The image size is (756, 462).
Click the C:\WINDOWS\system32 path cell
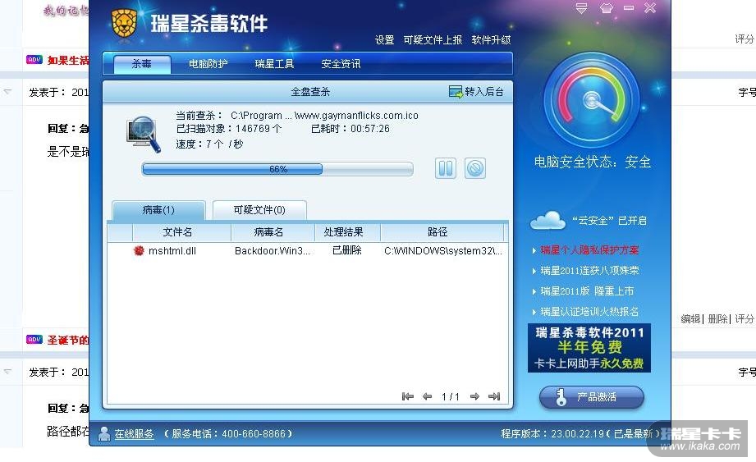[x=443, y=250]
